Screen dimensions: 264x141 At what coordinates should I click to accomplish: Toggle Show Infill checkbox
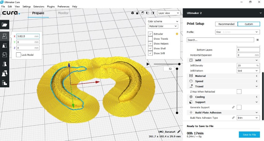150,53
